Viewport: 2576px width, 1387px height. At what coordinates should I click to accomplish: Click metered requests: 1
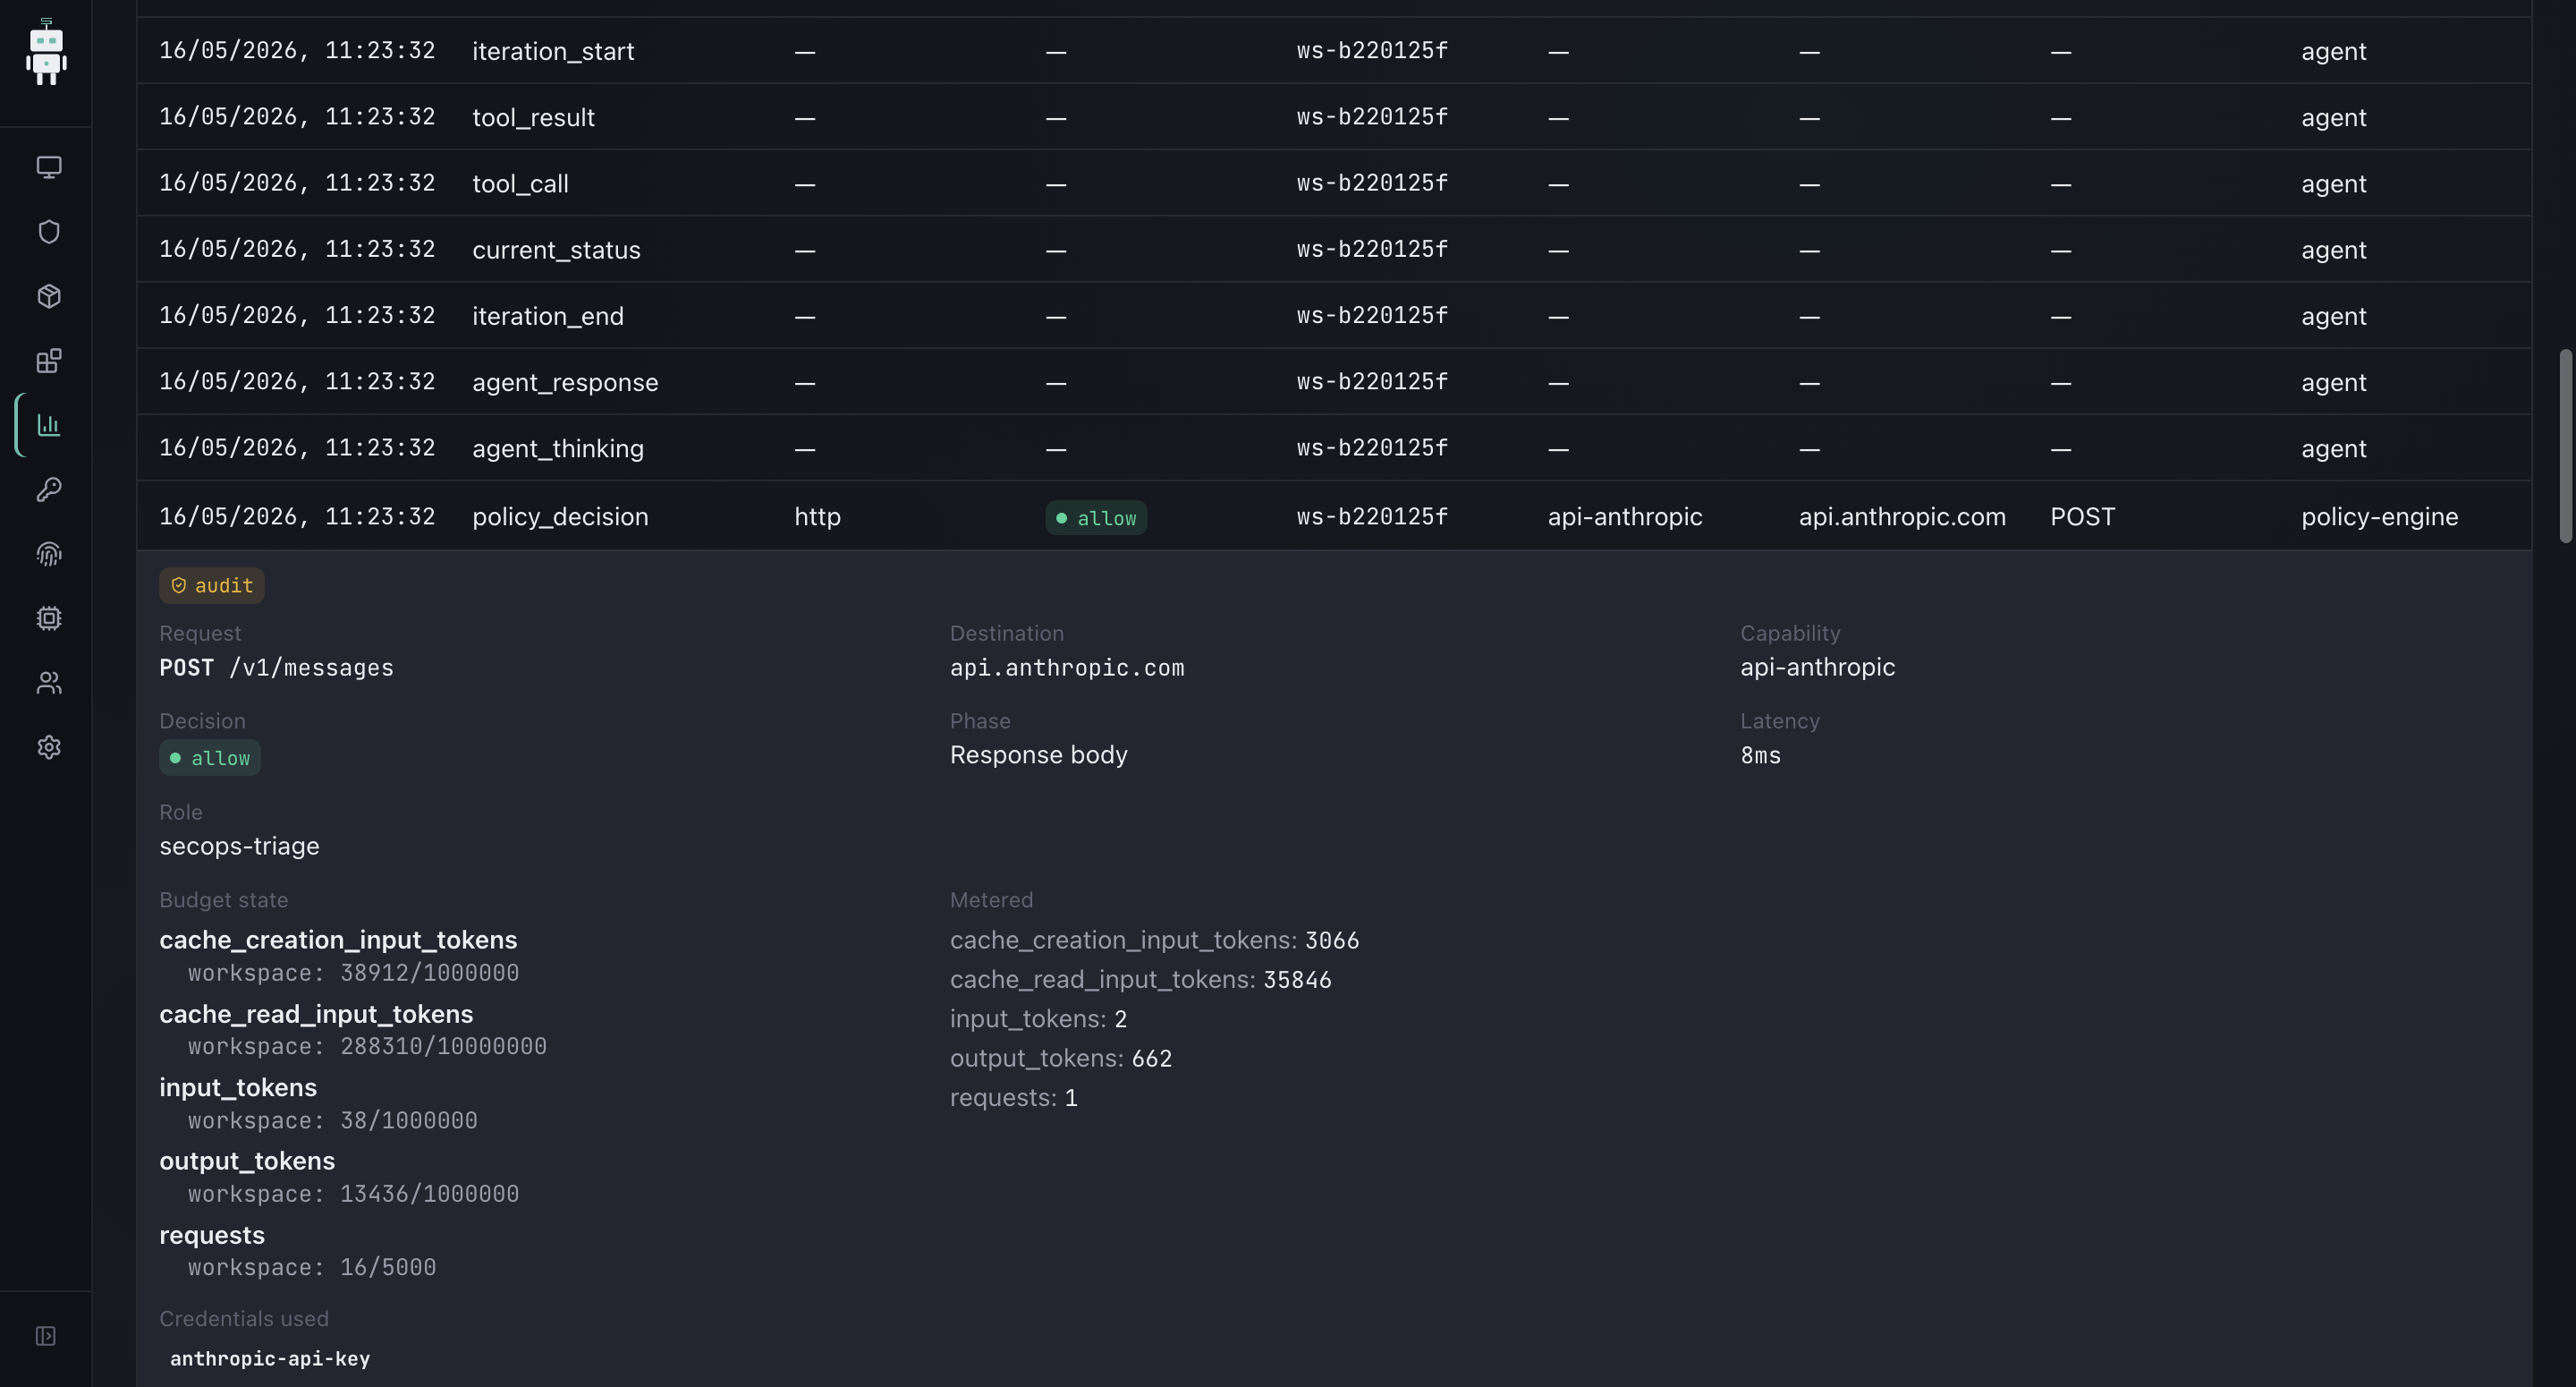1013,1097
